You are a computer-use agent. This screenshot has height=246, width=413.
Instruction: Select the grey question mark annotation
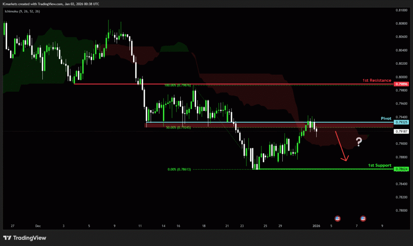(x=359, y=141)
